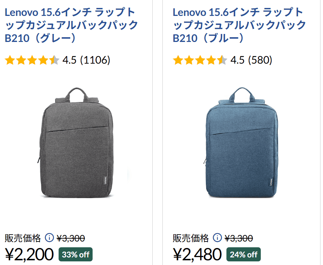This screenshot has width=323, height=265.
Task: Click the first gold star for the gray backpack
Action: coord(10,60)
